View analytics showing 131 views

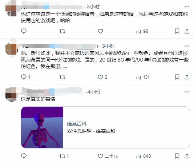point(143,77)
